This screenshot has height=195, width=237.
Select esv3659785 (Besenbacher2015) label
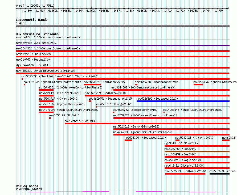[157, 82]
